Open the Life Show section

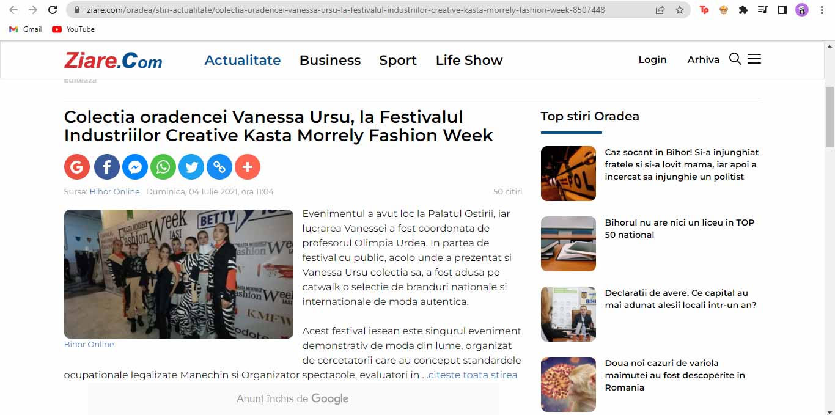pos(469,60)
